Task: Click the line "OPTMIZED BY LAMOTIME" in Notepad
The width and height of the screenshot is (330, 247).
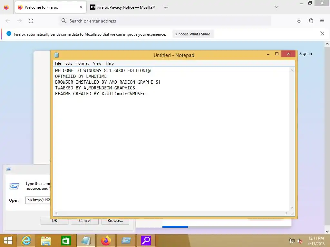Action: tap(81, 76)
